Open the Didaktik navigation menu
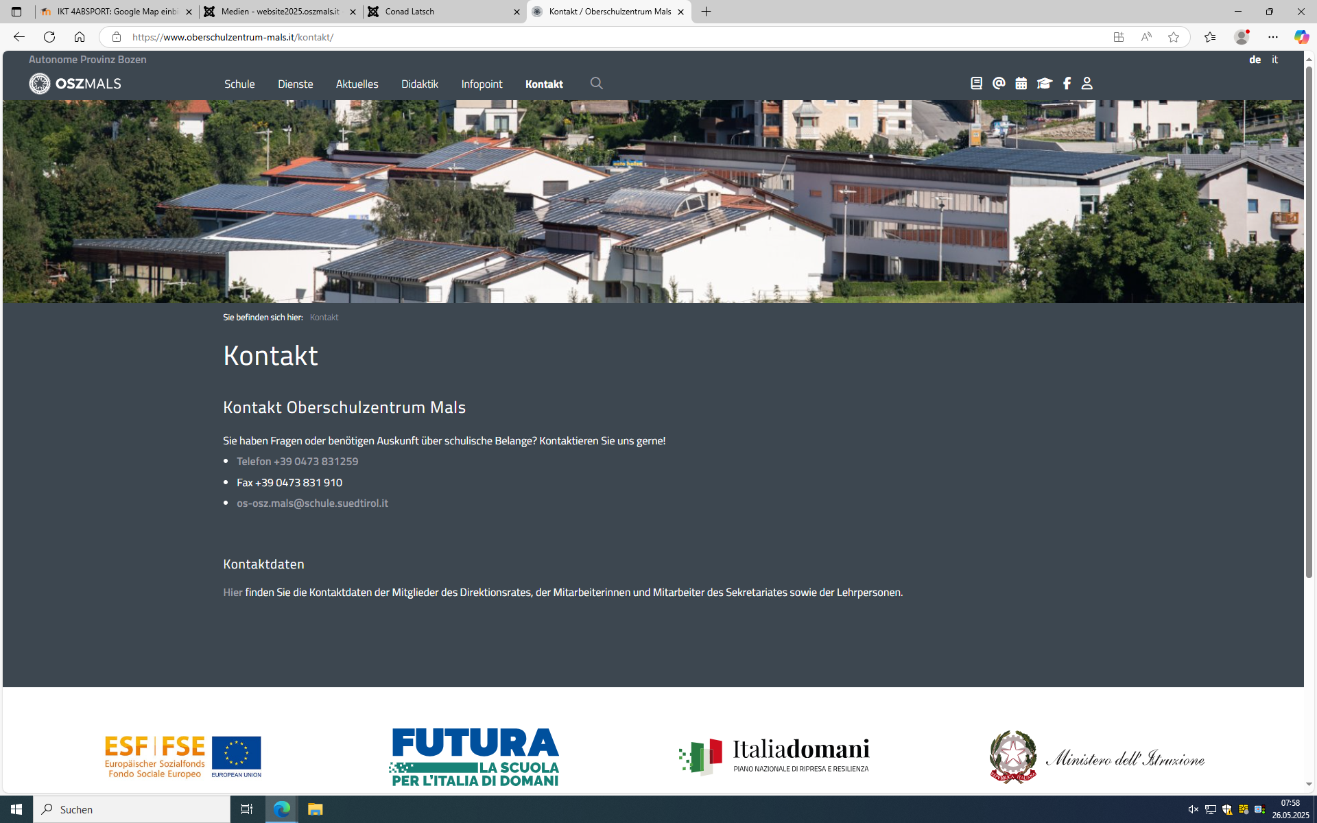The image size is (1317, 823). [x=419, y=84]
